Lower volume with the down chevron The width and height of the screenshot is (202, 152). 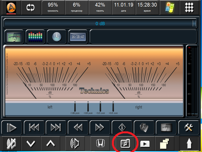tap(31, 143)
